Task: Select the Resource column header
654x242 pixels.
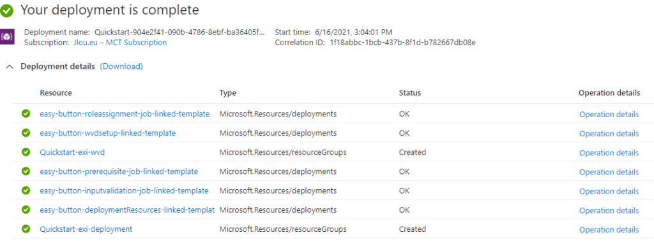Action: click(56, 93)
